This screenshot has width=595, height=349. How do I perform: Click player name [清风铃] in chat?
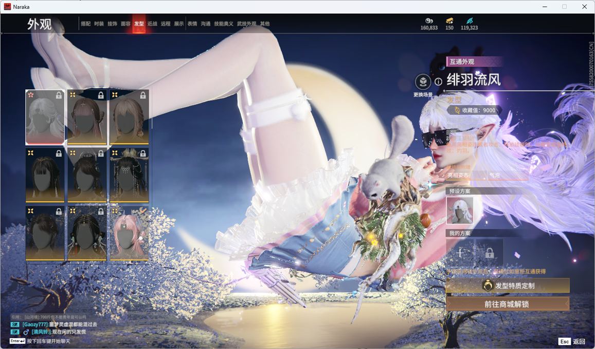41,332
